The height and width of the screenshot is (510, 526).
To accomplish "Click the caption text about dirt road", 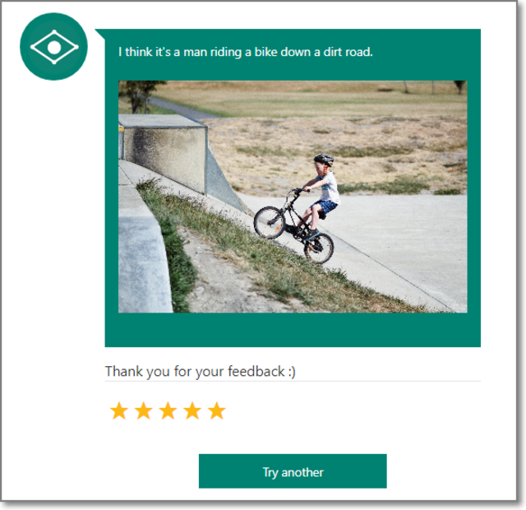I will (246, 52).
